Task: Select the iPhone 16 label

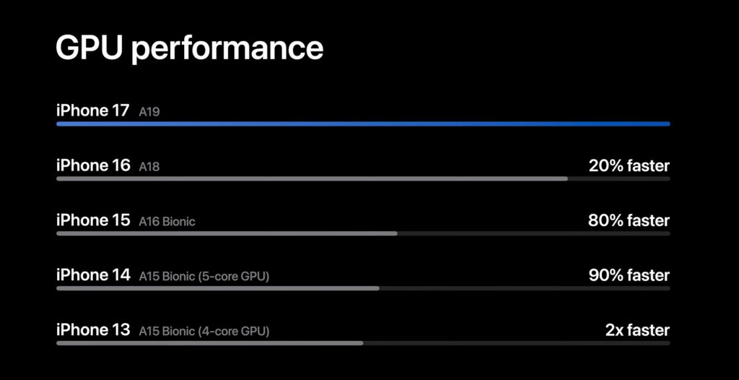Action: [93, 165]
